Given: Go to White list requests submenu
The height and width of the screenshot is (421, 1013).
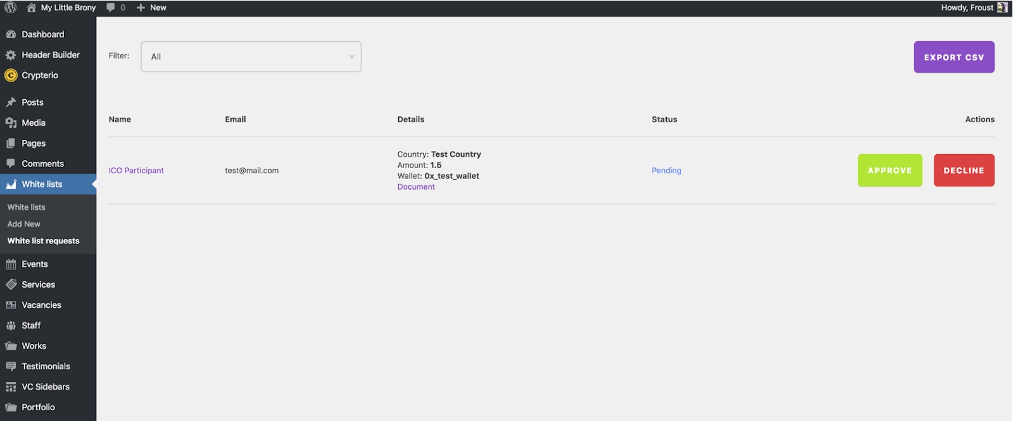Looking at the screenshot, I should [43, 241].
